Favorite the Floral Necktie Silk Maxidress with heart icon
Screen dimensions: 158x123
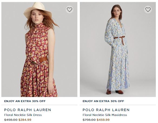pos(148,10)
